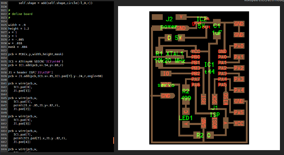The height and width of the screenshot is (155, 284).
Task: Click the PB0 pin label on IC1
Action: pyautogui.click(x=196, y=57)
